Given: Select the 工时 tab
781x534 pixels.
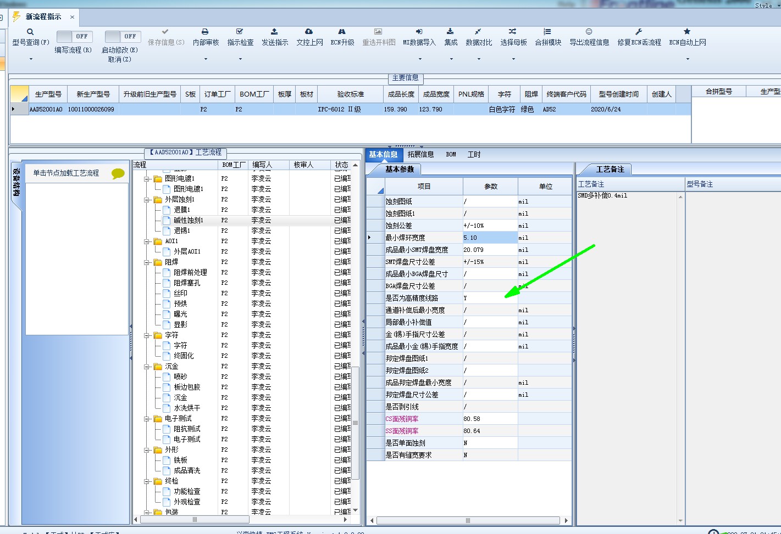Looking at the screenshot, I should (x=474, y=155).
